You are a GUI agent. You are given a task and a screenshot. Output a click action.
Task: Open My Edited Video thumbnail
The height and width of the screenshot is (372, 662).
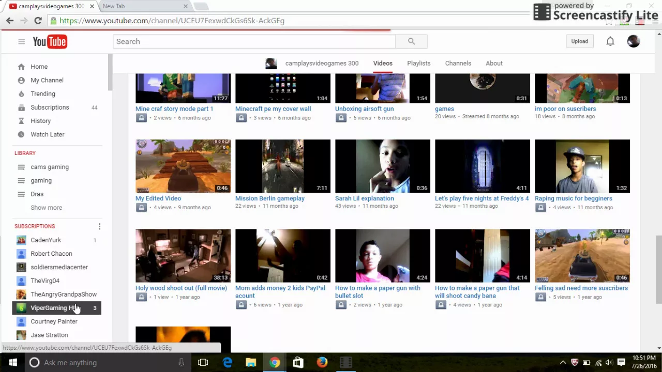tap(183, 166)
